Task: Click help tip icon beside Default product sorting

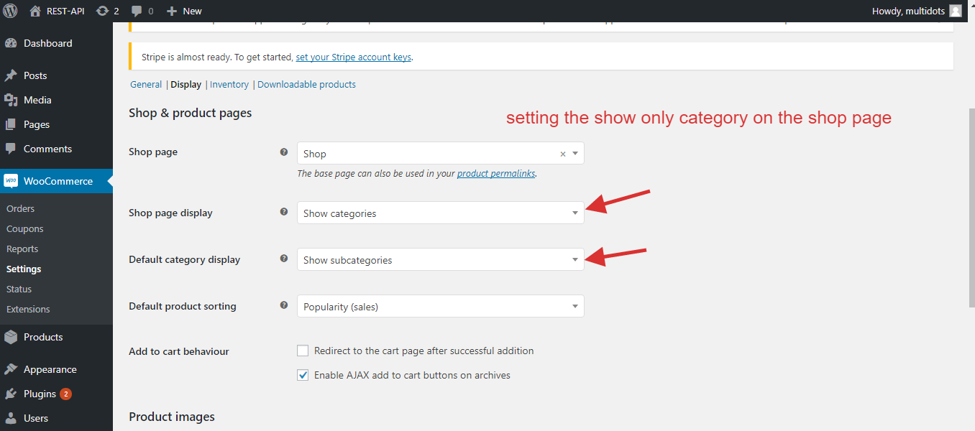Action: pos(283,305)
